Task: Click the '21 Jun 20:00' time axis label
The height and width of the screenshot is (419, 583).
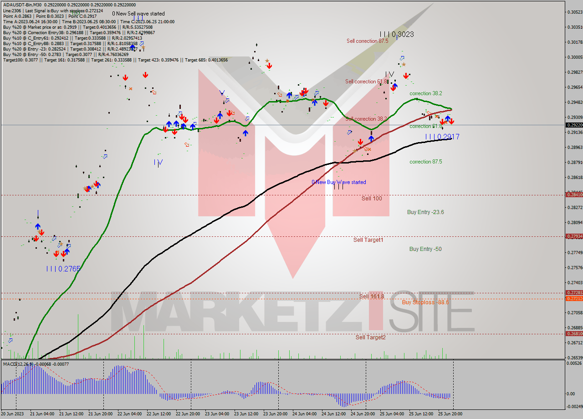Action: coord(100,414)
